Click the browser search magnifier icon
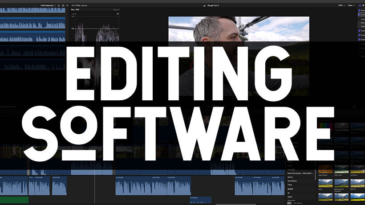This screenshot has width=365, height=205. tap(67, 5)
